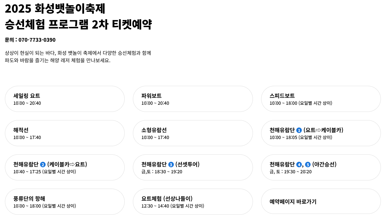Click the ❺ badge on 야간승선 card

coord(308,165)
